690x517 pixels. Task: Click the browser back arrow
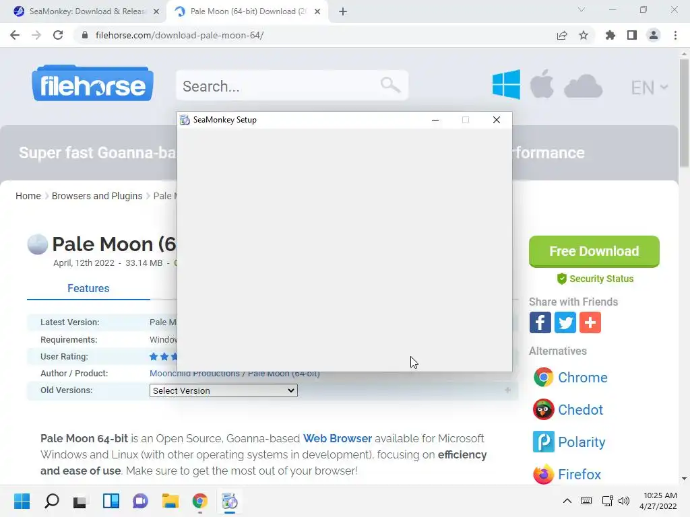(x=15, y=35)
